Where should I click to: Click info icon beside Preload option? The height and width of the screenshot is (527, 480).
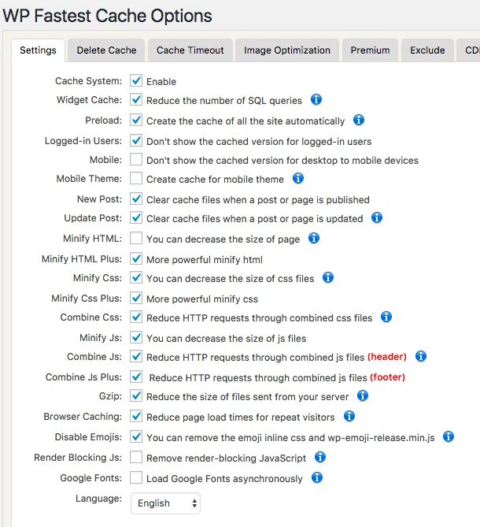pyautogui.click(x=359, y=121)
